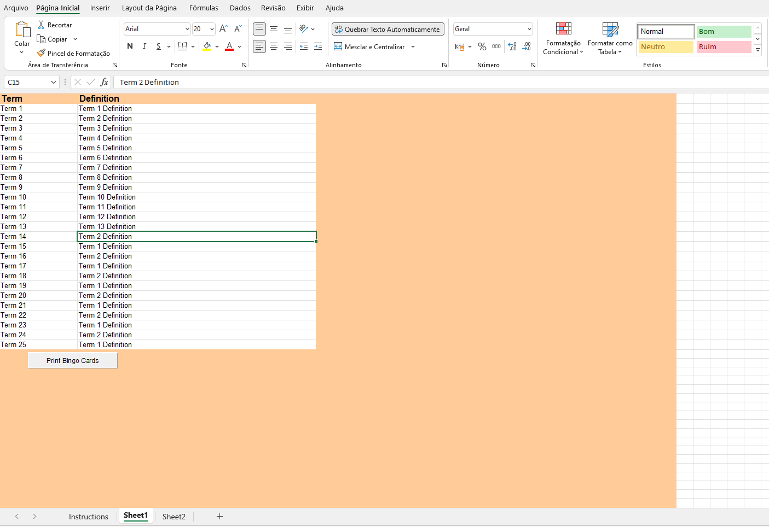This screenshot has height=527, width=769.
Task: Open the Arial font name dropdown
Action: pos(187,30)
